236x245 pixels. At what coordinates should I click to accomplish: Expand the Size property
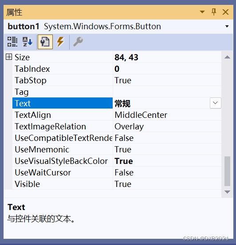click(9, 57)
